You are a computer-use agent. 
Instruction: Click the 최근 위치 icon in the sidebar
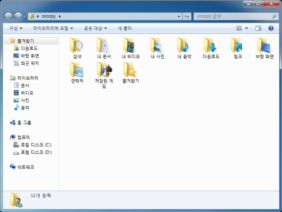pyautogui.click(x=16, y=63)
